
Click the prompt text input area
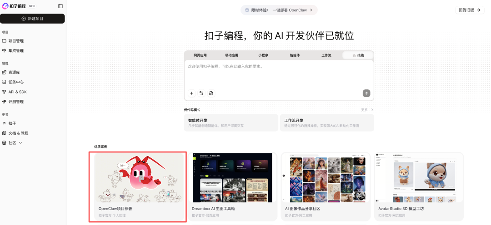(x=279, y=75)
